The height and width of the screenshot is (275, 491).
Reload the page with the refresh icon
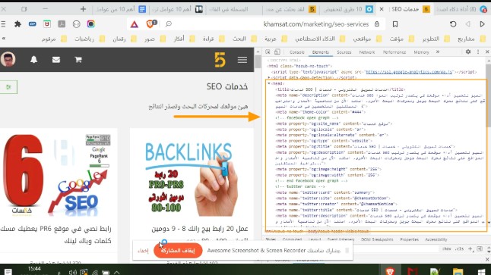[x=453, y=24]
